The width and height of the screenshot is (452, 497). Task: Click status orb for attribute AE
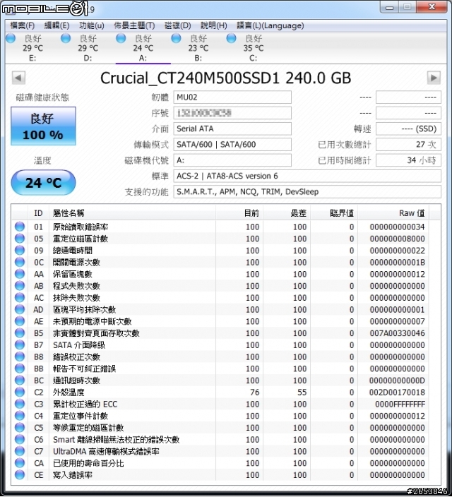pyautogui.click(x=20, y=321)
